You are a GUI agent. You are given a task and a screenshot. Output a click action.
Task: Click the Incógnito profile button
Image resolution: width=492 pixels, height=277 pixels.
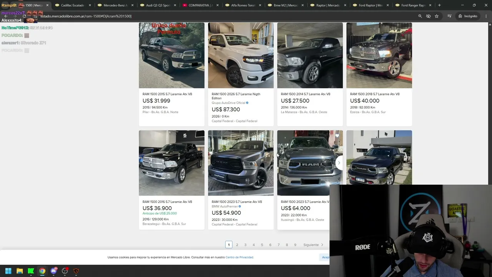point(468,16)
